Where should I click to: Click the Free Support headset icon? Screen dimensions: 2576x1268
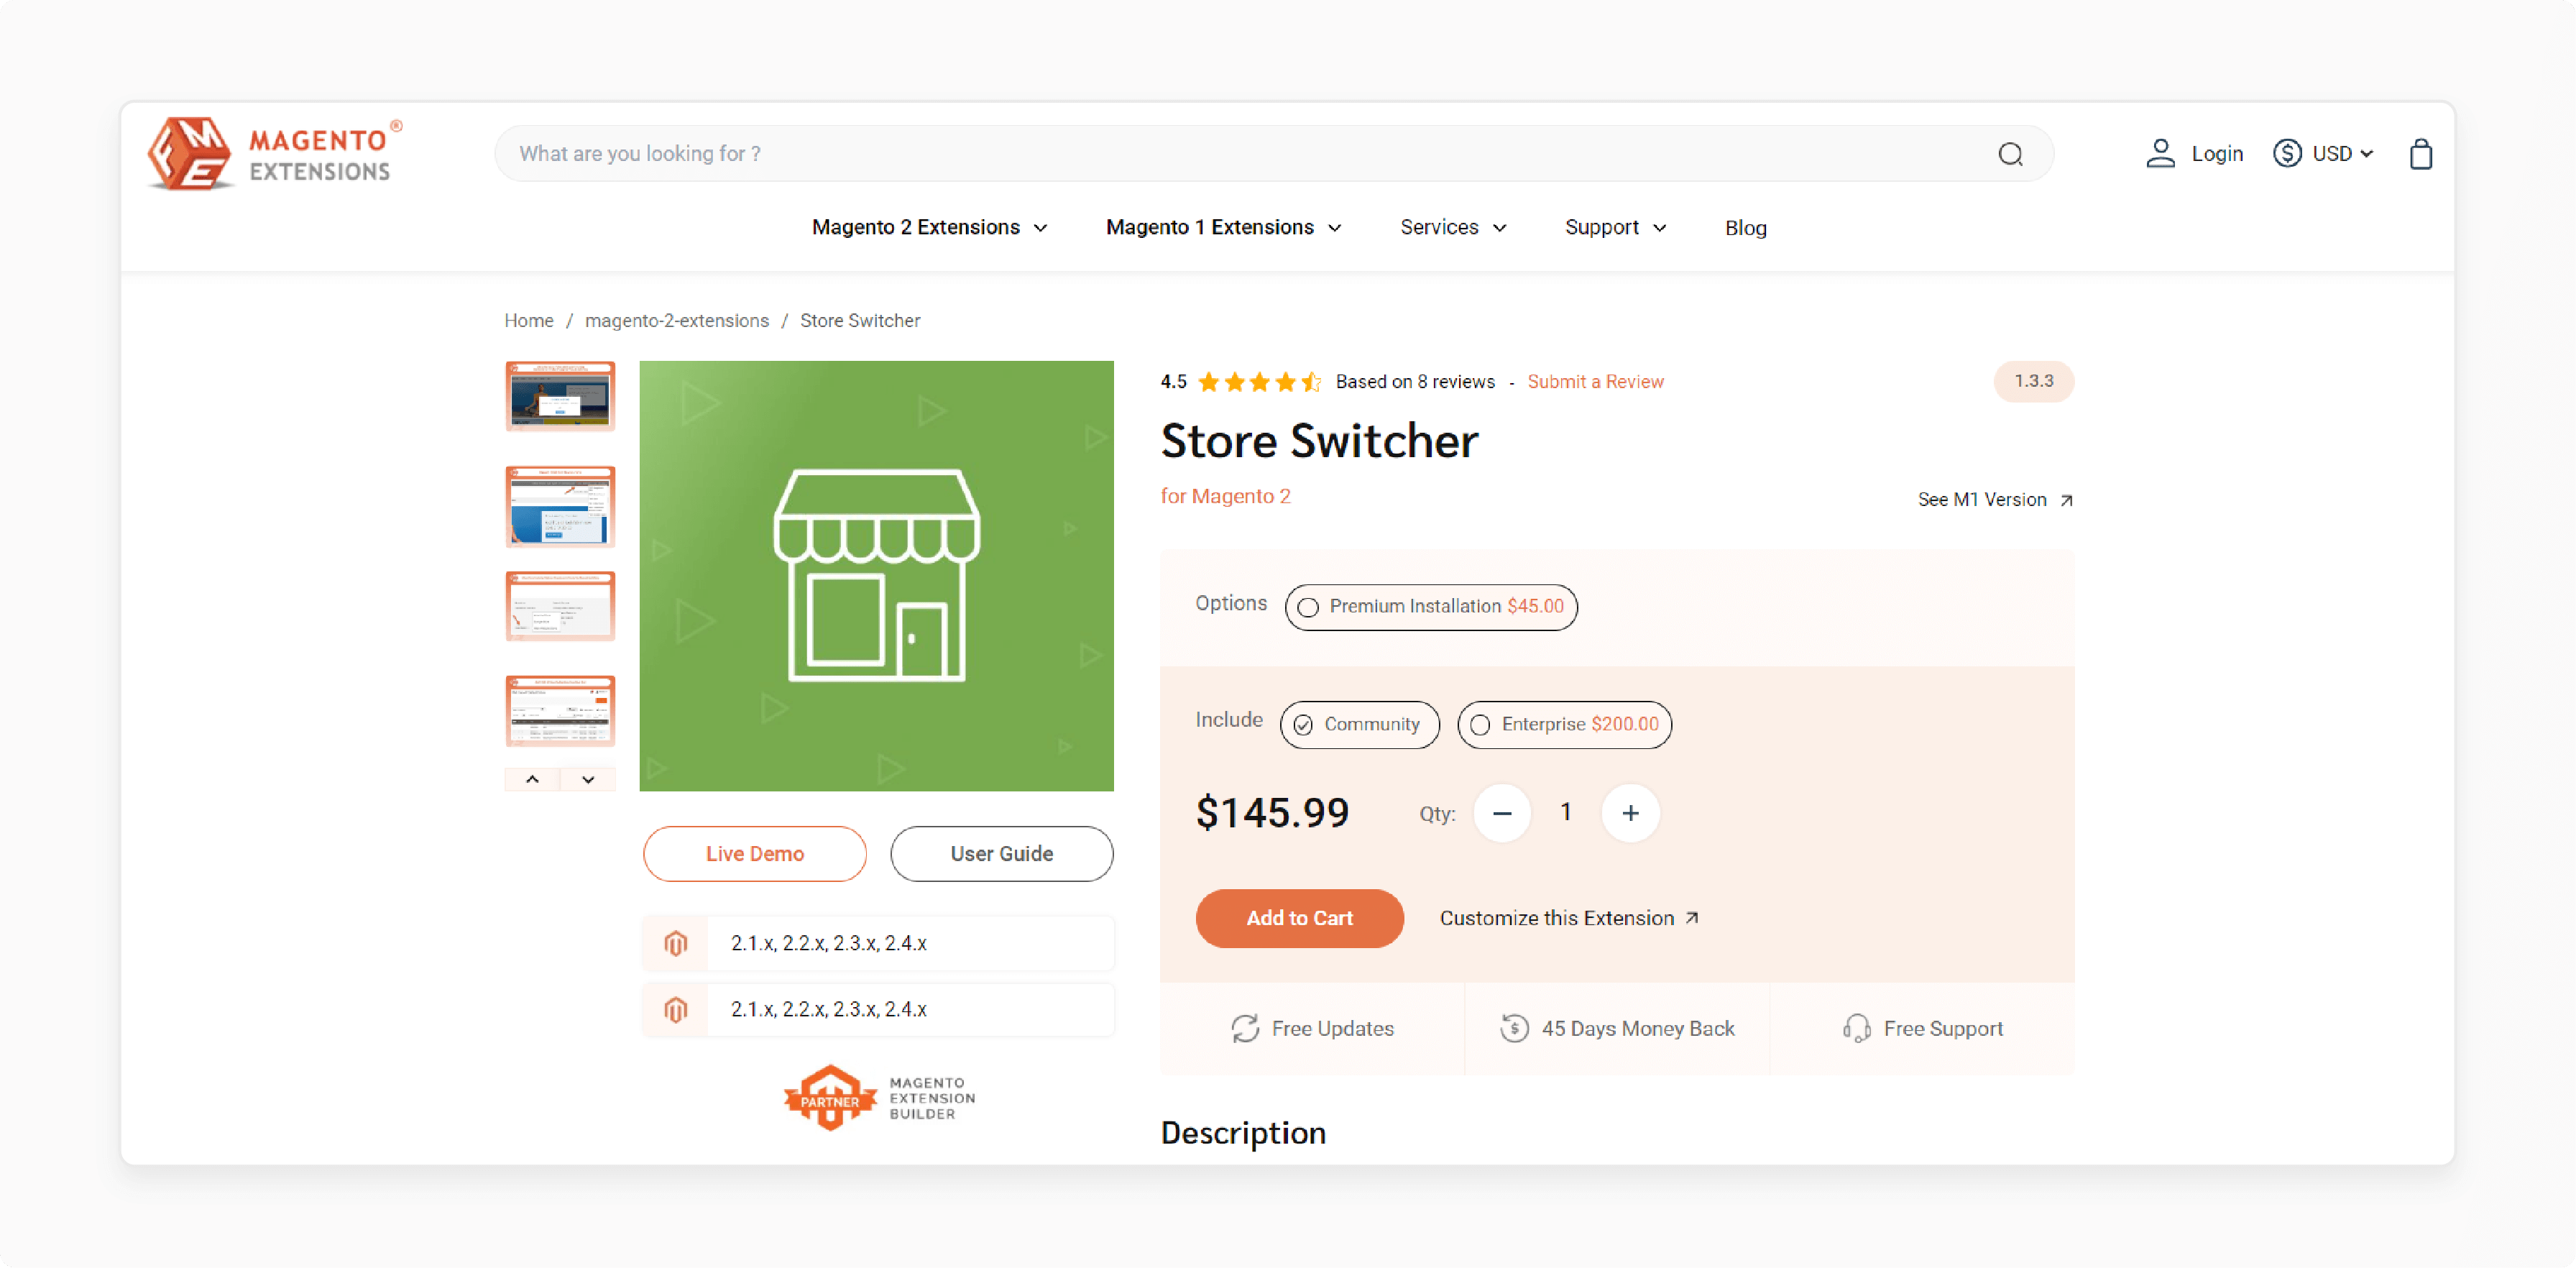coord(1857,1028)
